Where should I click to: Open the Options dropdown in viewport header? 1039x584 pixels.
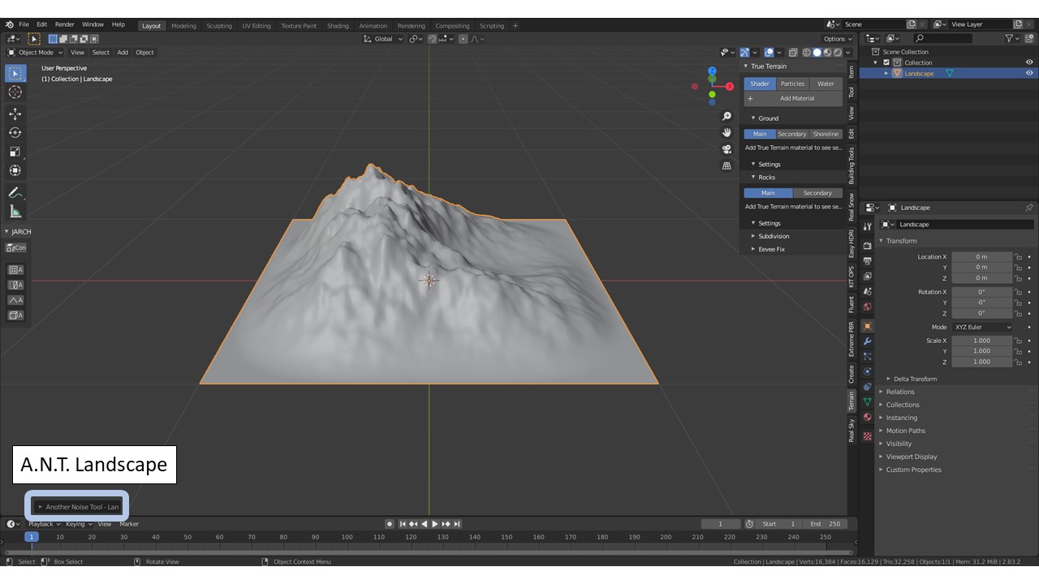coord(838,39)
